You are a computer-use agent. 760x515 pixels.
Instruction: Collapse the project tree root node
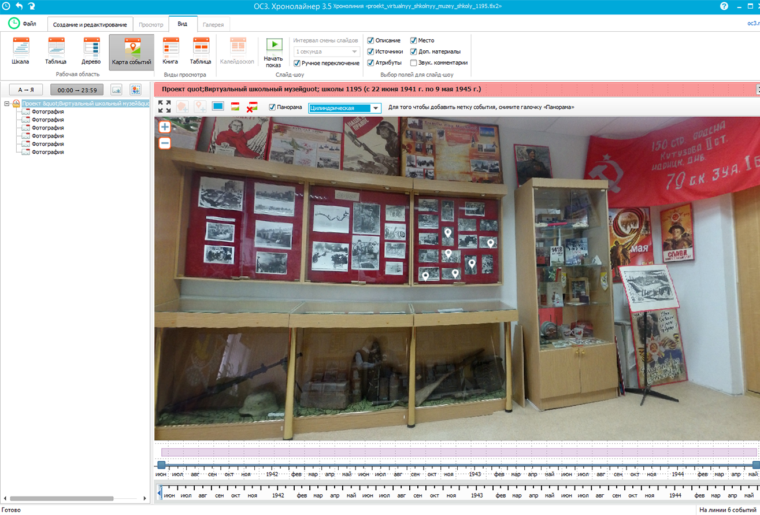(6, 104)
